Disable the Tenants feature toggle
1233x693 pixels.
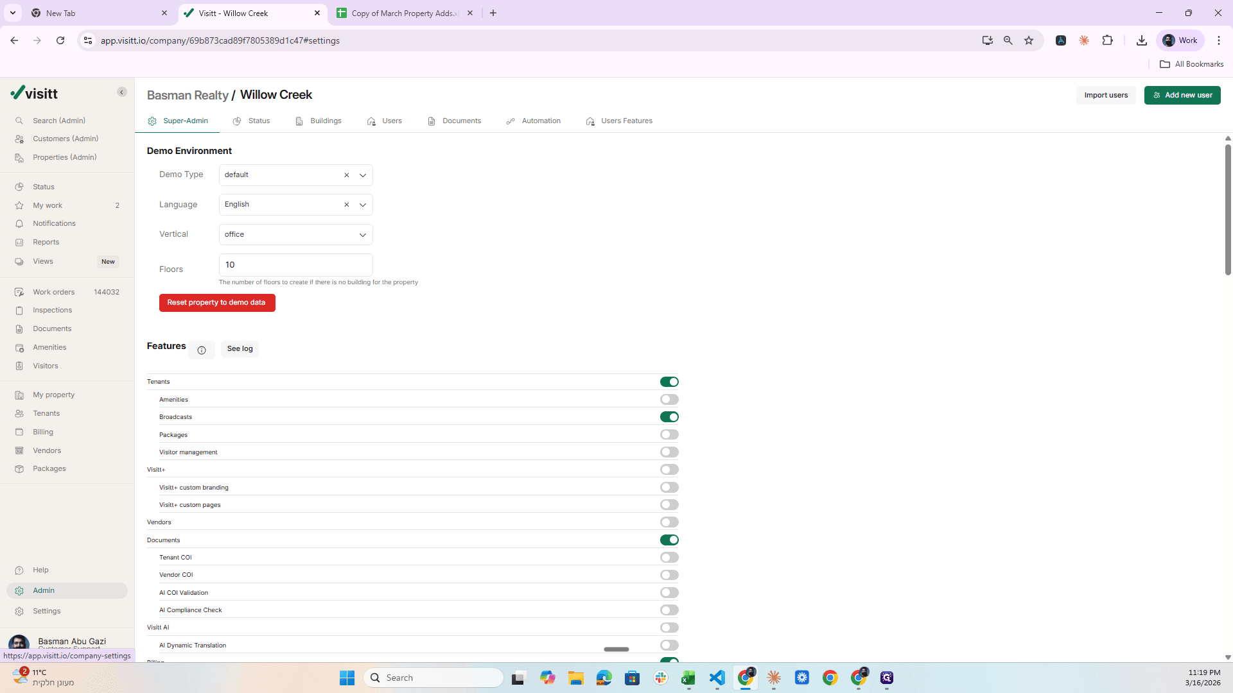pos(669,382)
